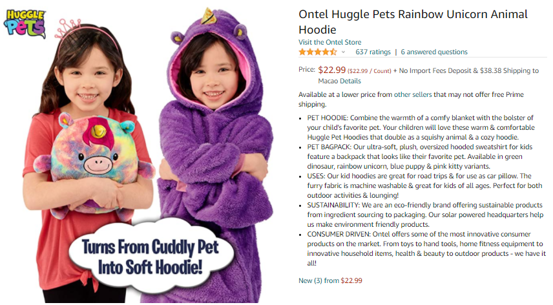Open New (3) from $22.99 offers
Viewport: 553px width, 305px height.
click(x=330, y=280)
